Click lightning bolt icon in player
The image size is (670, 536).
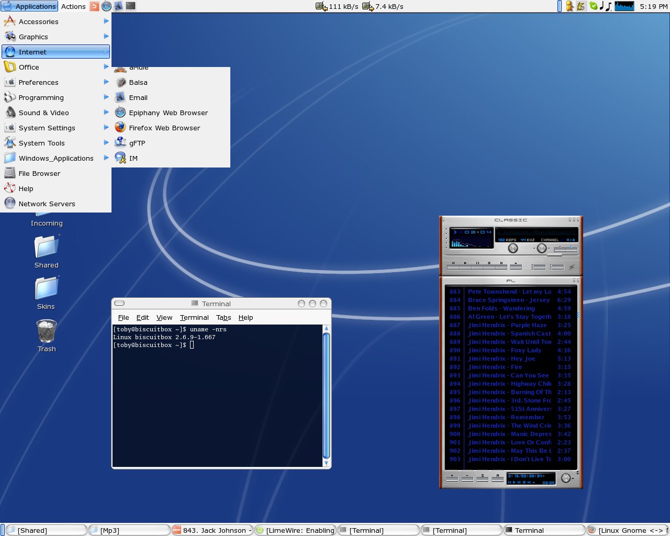click(x=572, y=267)
